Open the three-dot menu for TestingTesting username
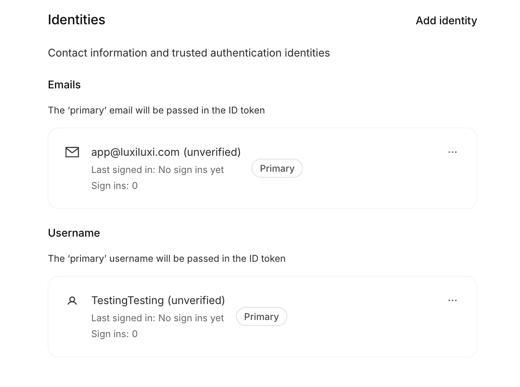Image resolution: width=520 pixels, height=387 pixels. [452, 300]
